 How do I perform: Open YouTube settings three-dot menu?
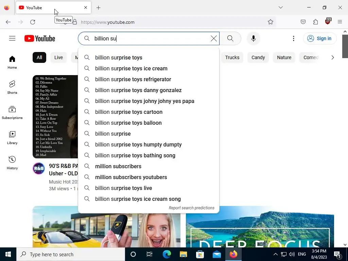[293, 38]
